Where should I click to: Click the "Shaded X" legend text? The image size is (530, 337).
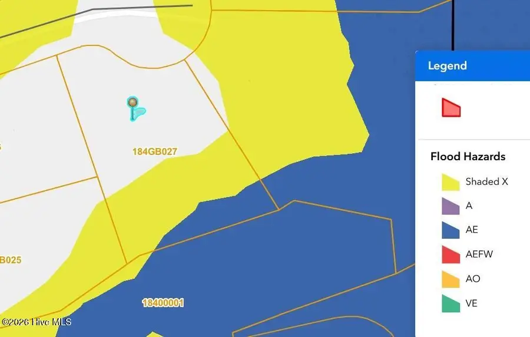tap(486, 181)
